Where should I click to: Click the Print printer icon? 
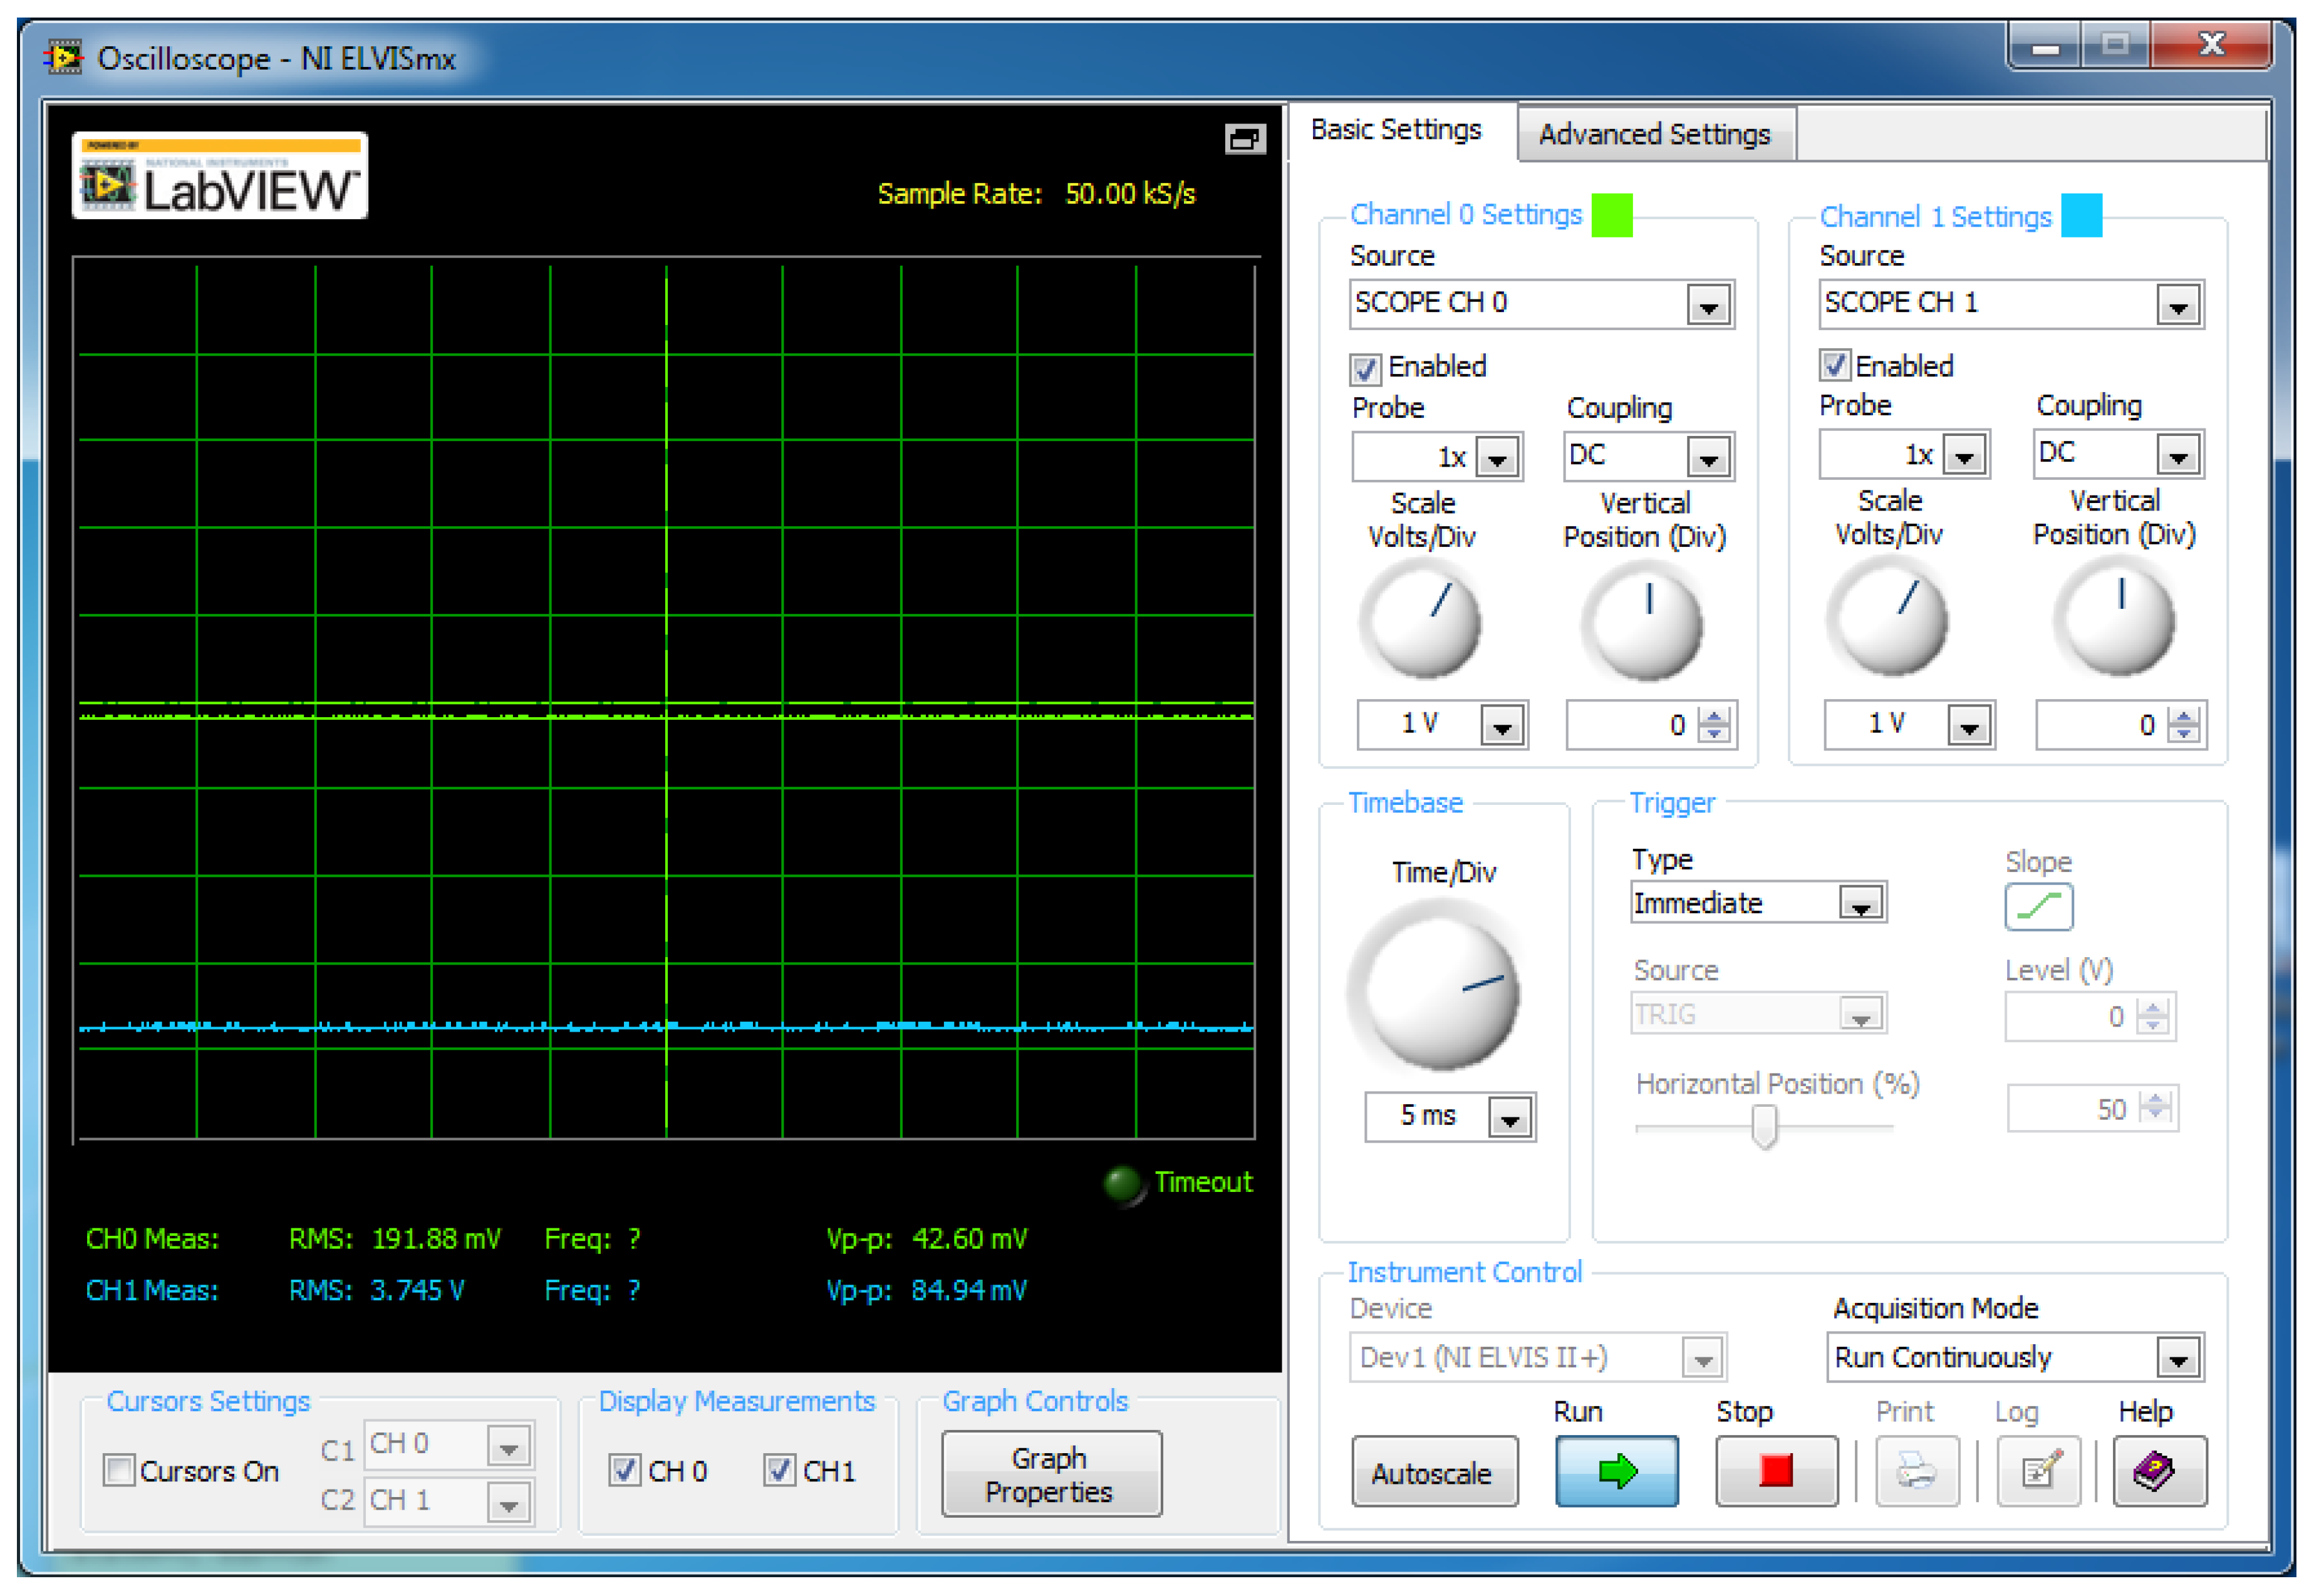(1916, 1472)
